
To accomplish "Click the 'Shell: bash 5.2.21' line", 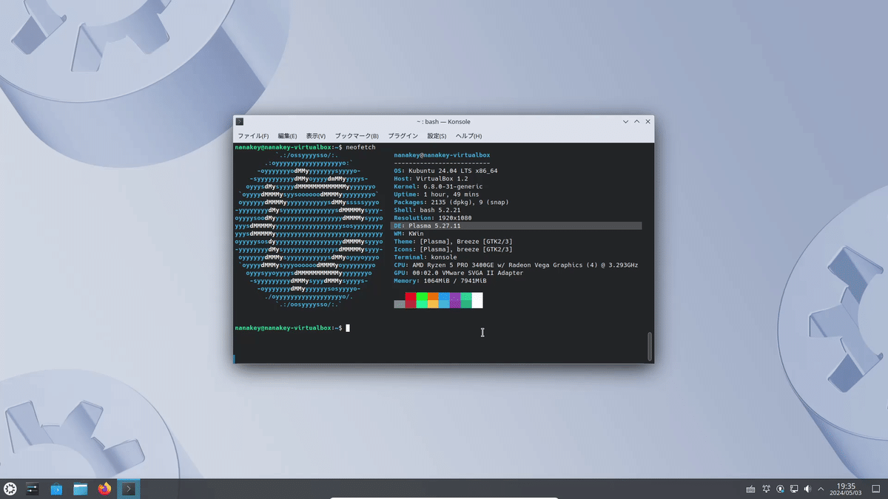I will (x=428, y=210).
